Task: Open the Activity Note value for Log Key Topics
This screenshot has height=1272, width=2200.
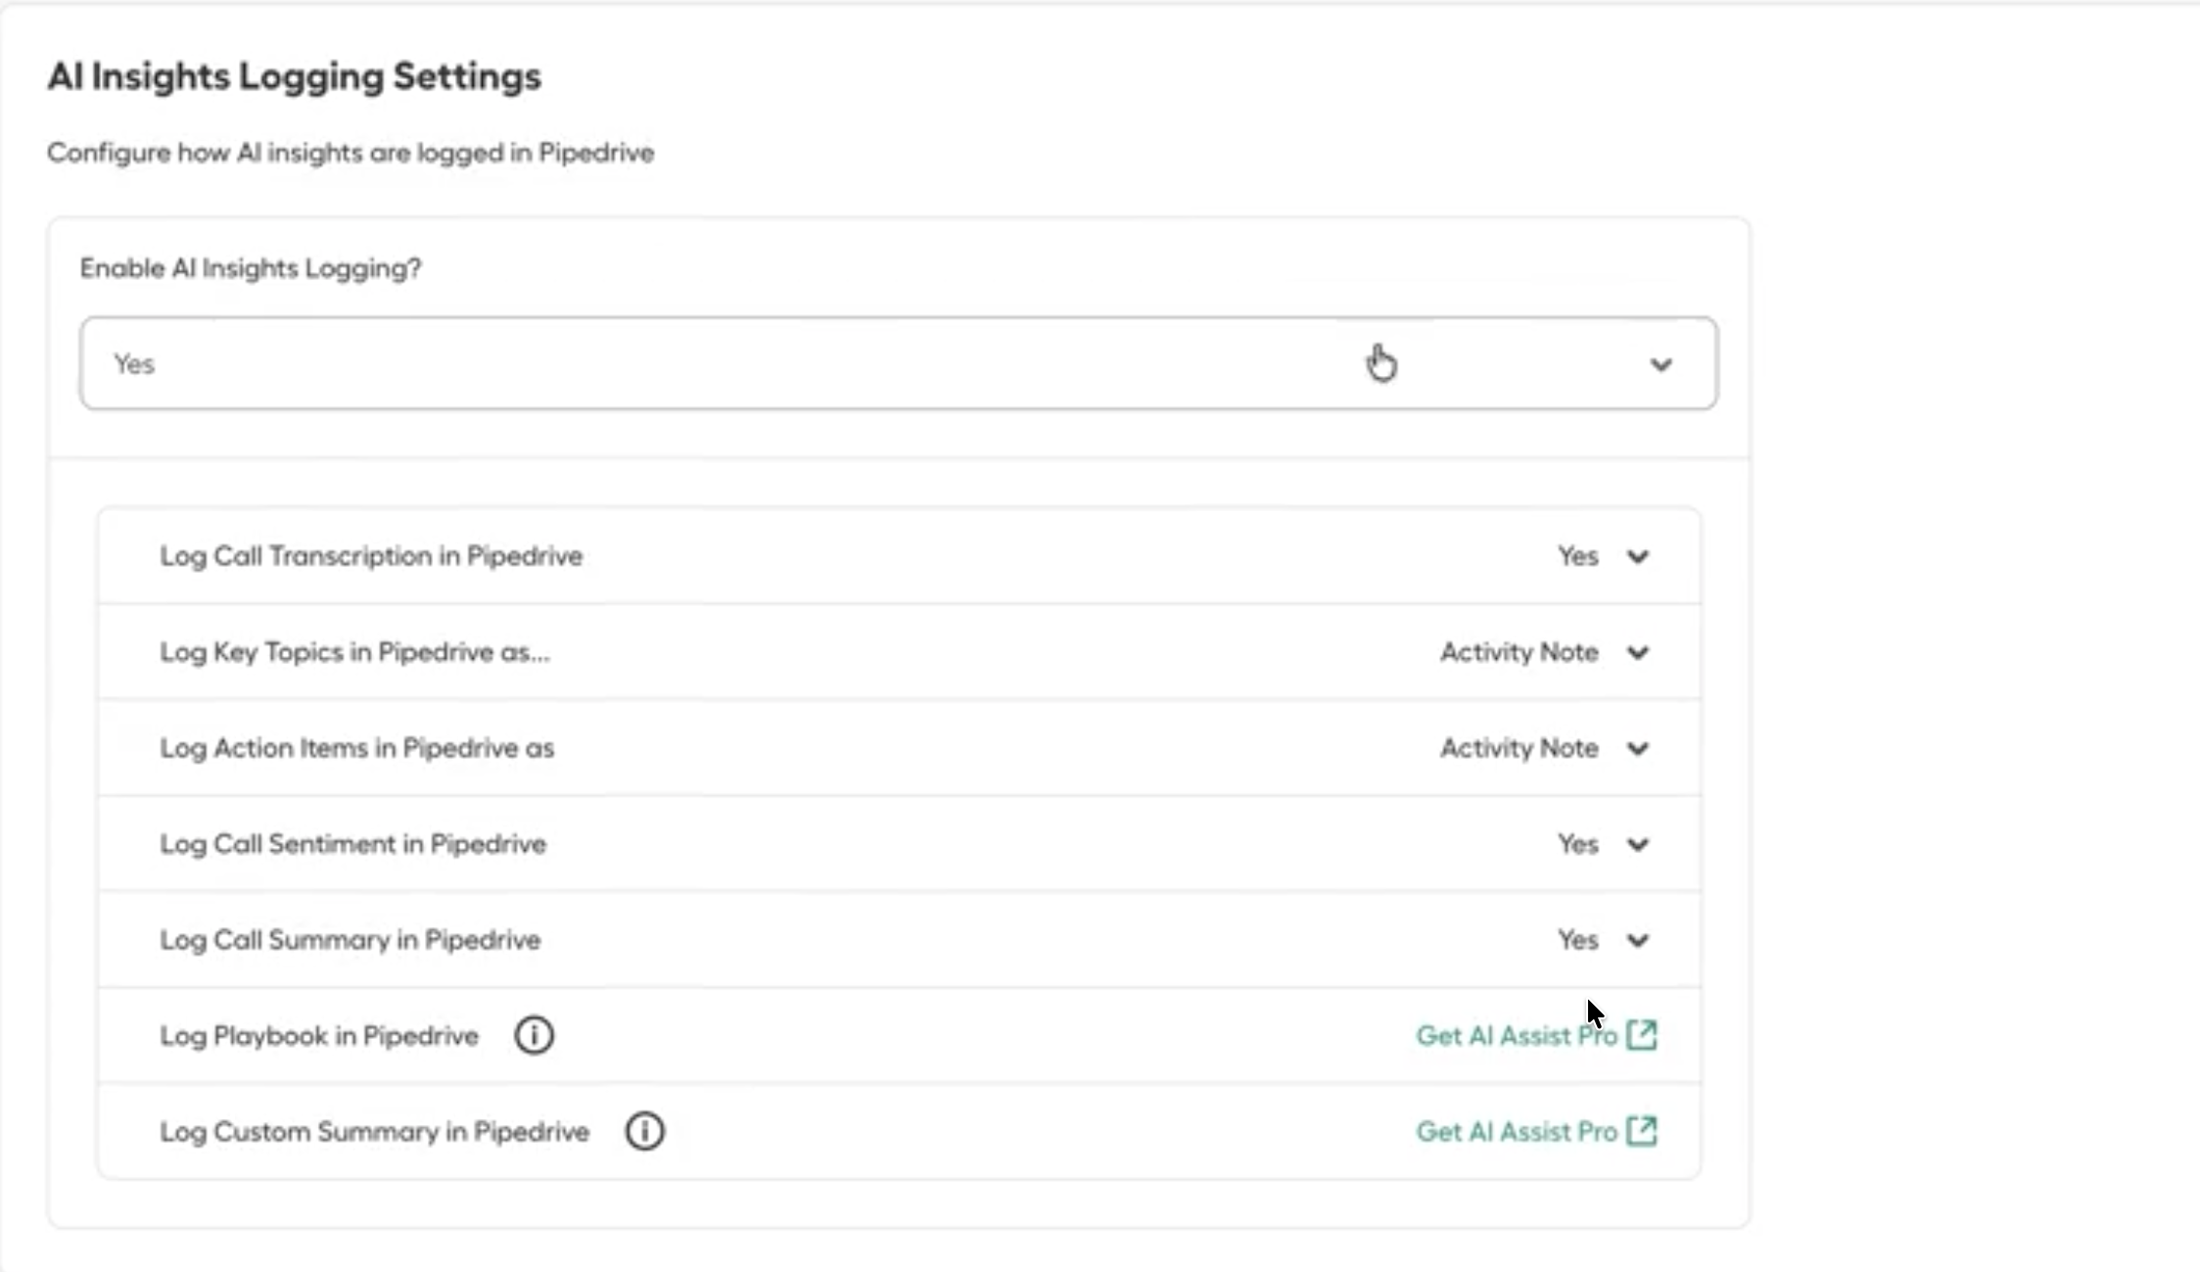Action: click(1519, 652)
